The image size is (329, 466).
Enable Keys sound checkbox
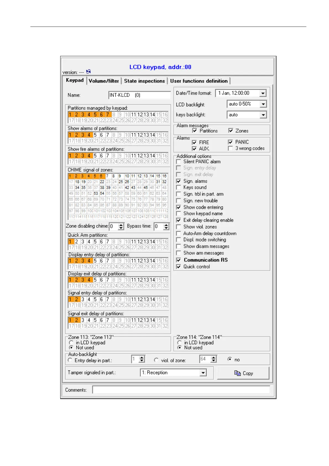point(179,187)
